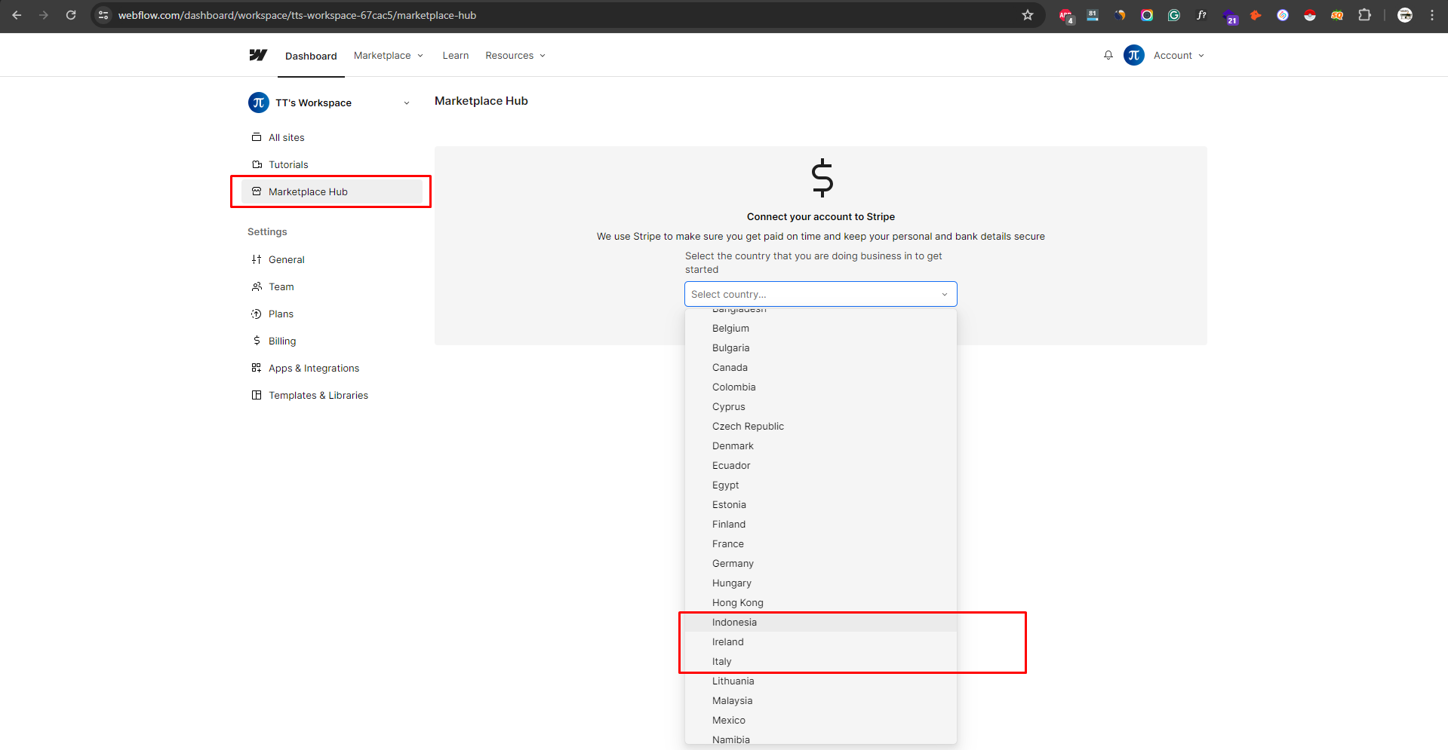This screenshot has width=1448, height=750.
Task: Click the Templates & Libraries icon
Action: 257,395
